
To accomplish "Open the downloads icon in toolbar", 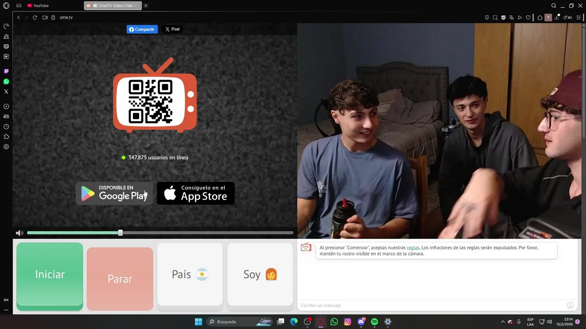I will [x=557, y=17].
